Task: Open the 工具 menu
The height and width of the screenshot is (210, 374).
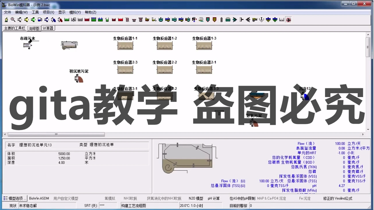Action: click(35, 12)
